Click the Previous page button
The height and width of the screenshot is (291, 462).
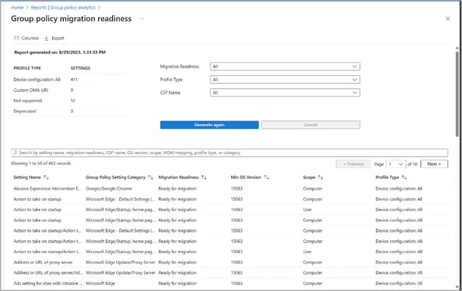pos(353,164)
